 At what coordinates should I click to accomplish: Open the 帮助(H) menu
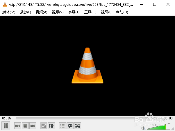122,12
